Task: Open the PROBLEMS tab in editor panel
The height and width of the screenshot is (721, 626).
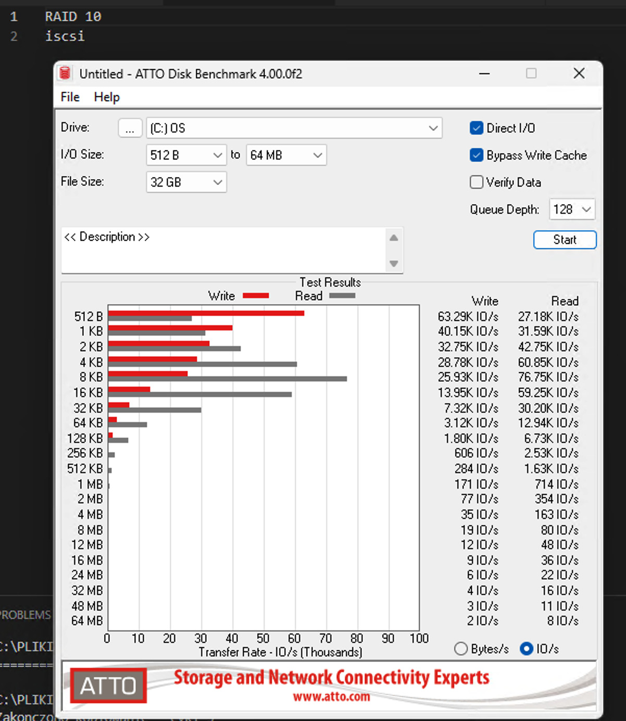Action: [26, 615]
